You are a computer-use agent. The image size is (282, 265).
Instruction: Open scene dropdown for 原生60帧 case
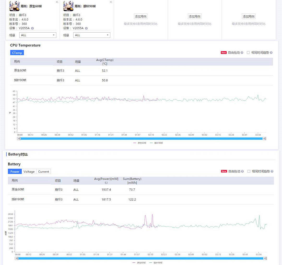pos(38,35)
